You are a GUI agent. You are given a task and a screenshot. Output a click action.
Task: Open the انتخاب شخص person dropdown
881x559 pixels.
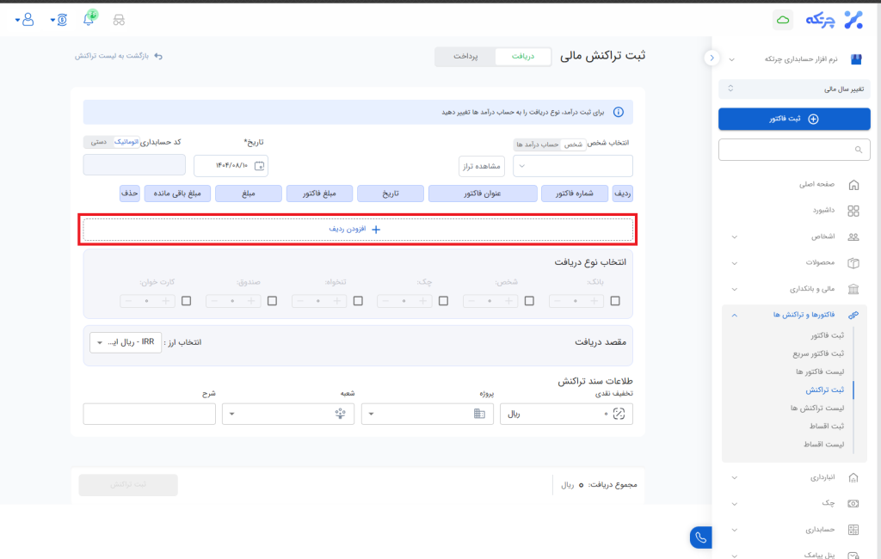[573, 166]
